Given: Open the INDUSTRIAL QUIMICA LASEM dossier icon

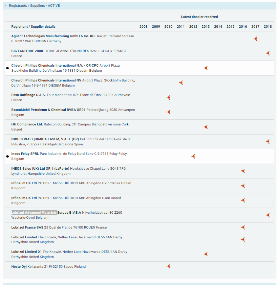Looking at the screenshot, I should [268, 142].
